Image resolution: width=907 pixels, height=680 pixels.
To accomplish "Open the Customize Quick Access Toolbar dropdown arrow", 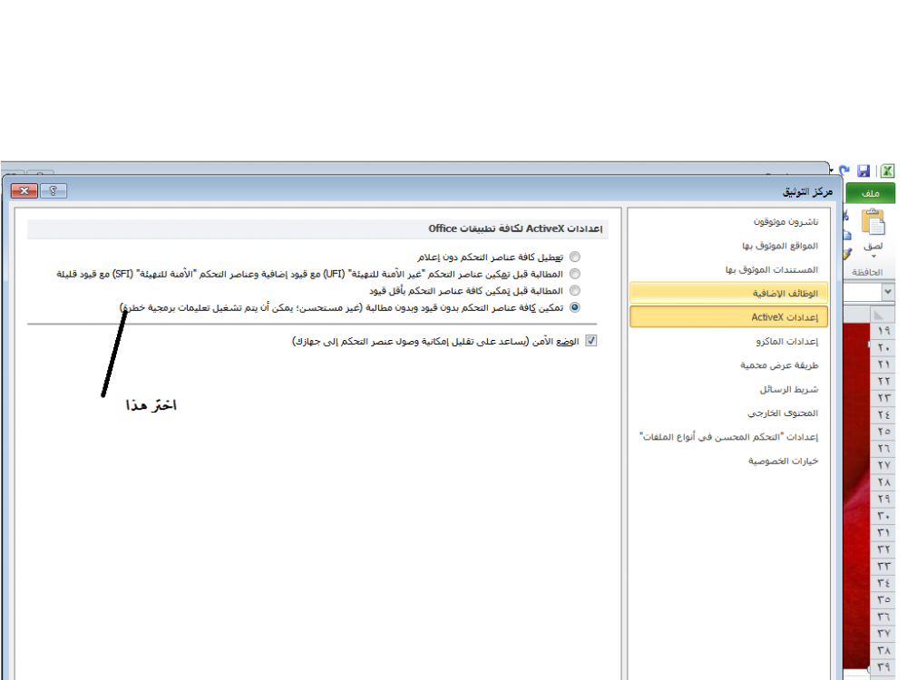I will coord(831,171).
